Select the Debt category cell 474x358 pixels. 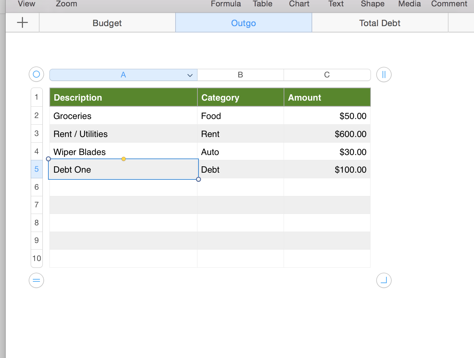(241, 169)
